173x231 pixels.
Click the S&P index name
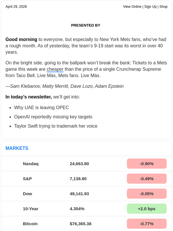pos(27,179)
